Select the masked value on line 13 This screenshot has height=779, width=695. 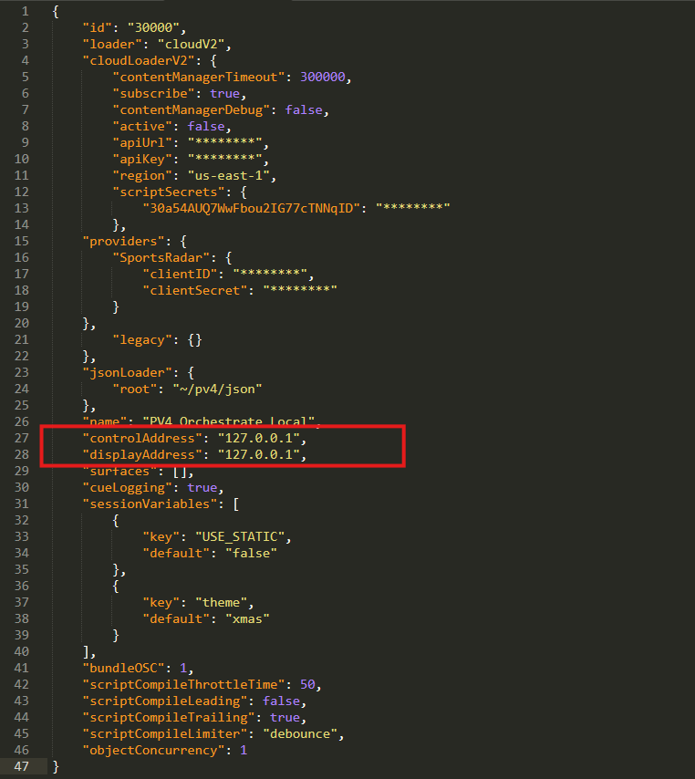click(413, 208)
